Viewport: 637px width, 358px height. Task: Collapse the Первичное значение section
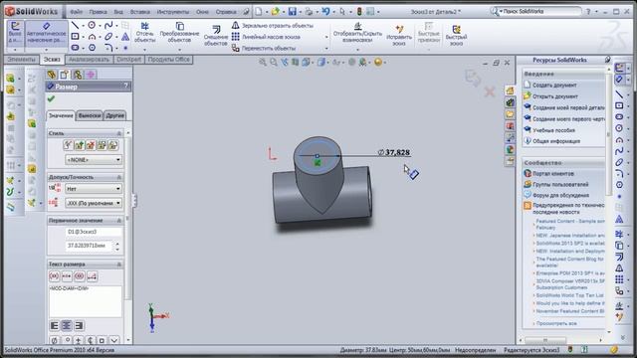click(x=119, y=221)
